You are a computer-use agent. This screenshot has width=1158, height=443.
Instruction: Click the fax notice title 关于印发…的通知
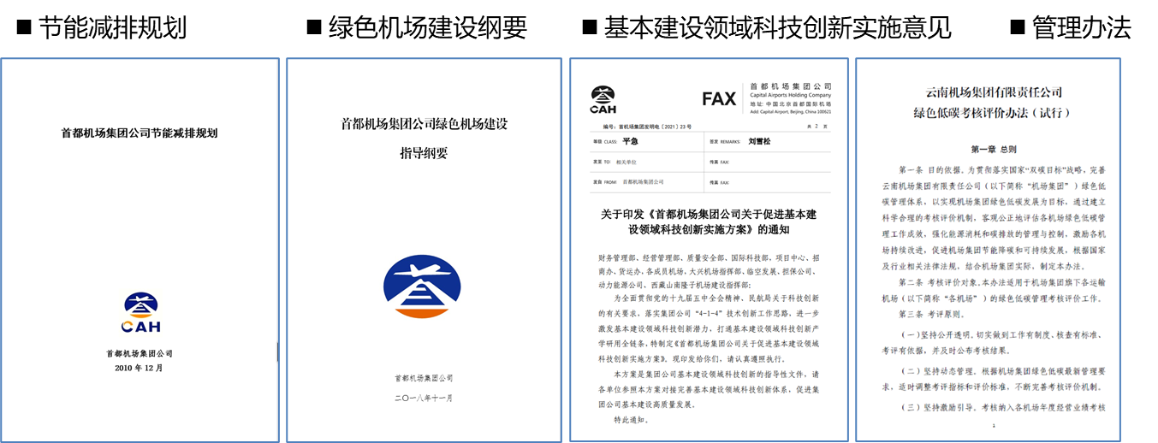click(709, 221)
